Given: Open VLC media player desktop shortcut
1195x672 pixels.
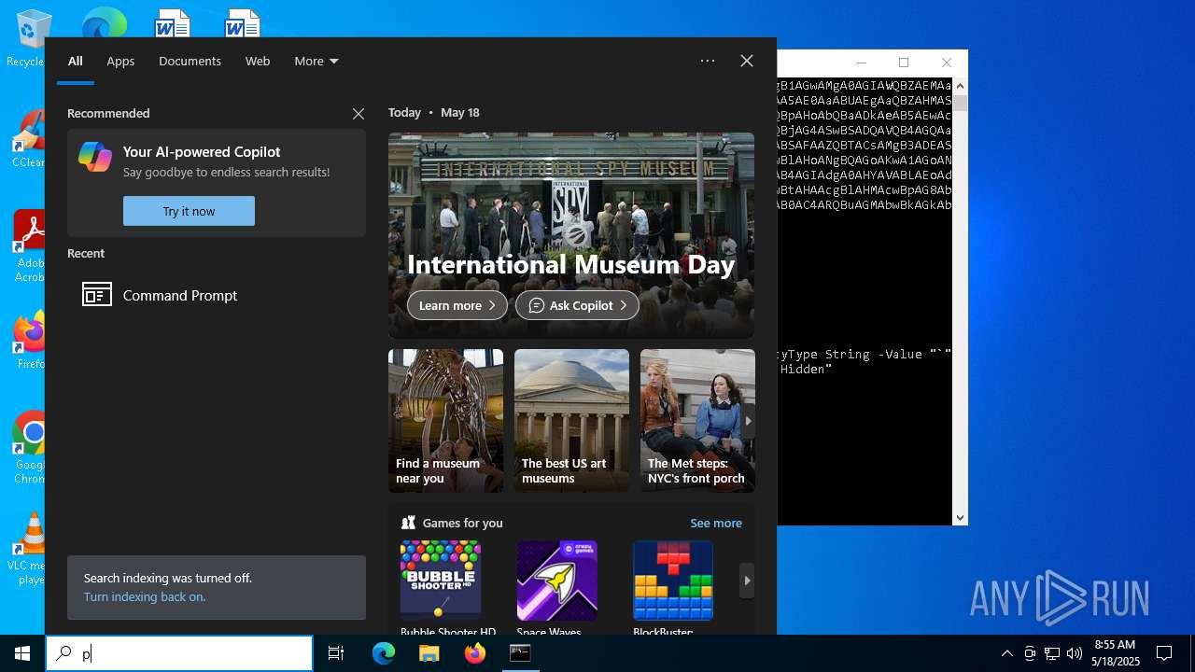Looking at the screenshot, I should (30, 549).
